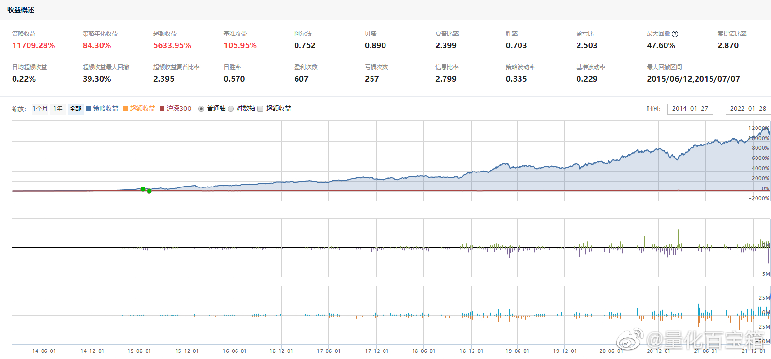Click the 17-06-01 x-axis label
771x359 pixels.
328,351
